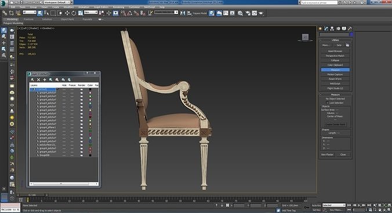Click color swatch of 0 (default) layer
Screen dimensions: 392x213
pyautogui.click(x=90, y=89)
